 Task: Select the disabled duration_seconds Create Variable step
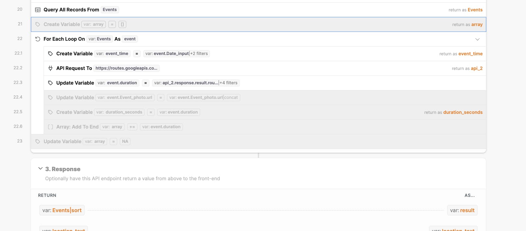click(x=228, y=112)
